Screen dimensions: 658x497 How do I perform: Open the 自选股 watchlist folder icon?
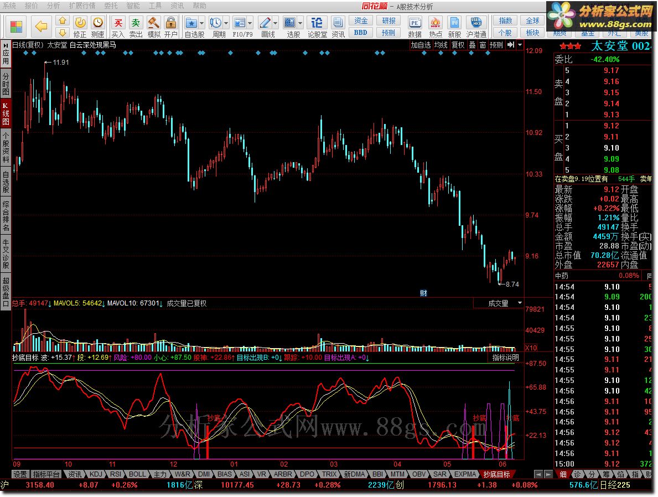191,23
